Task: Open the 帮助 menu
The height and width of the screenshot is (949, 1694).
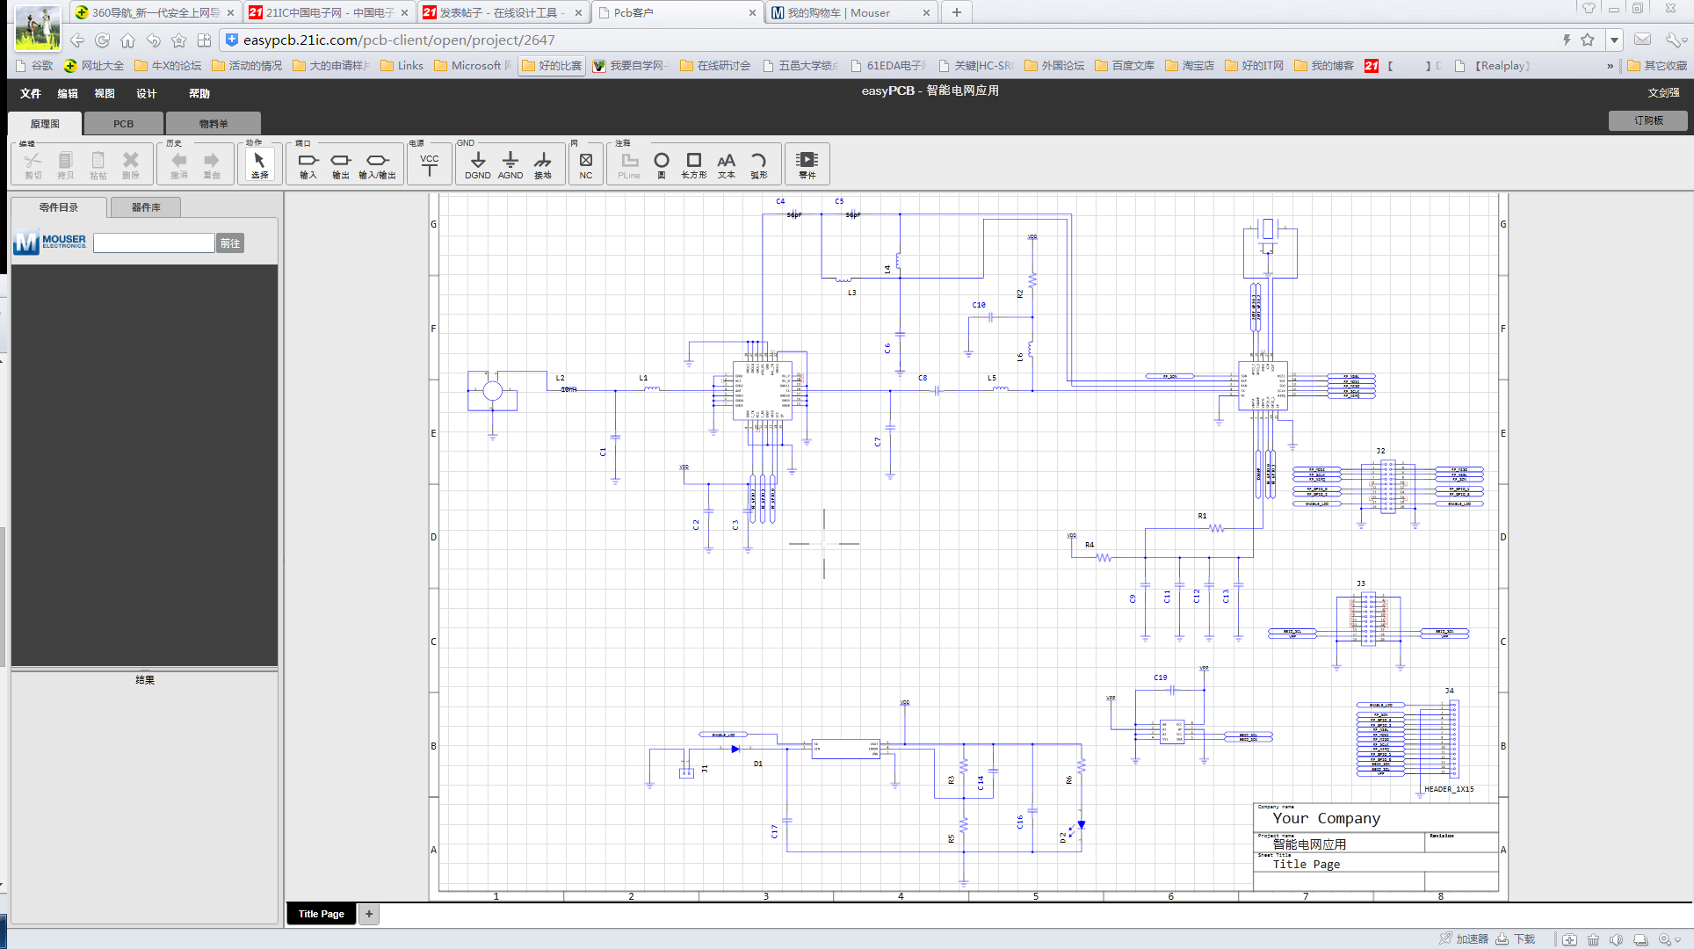Action: coord(199,93)
